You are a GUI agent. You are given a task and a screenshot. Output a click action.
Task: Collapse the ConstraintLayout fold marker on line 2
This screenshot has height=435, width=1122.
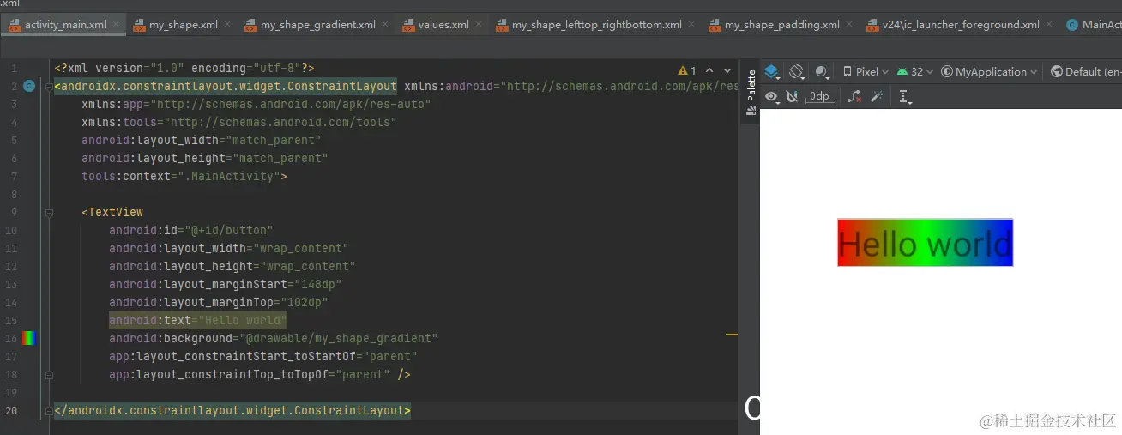49,86
